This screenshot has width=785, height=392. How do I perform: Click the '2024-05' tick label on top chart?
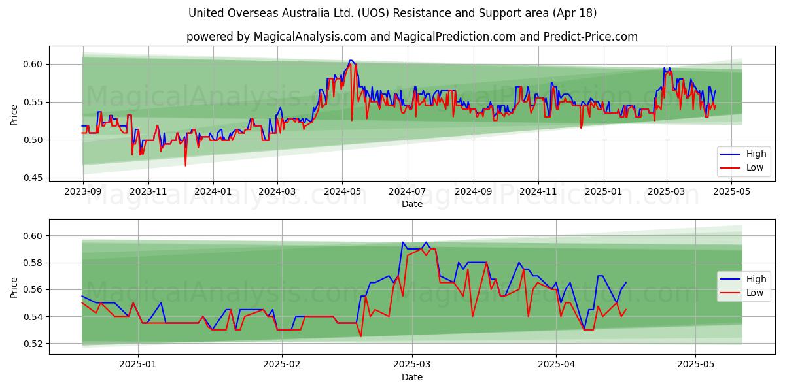click(343, 193)
